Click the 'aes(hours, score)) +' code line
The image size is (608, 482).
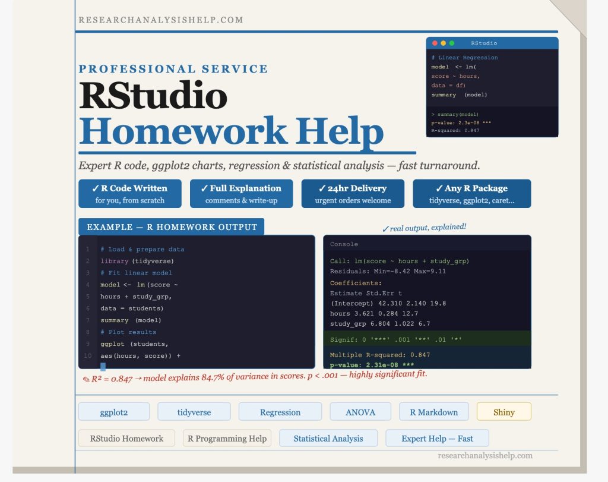[x=140, y=355]
